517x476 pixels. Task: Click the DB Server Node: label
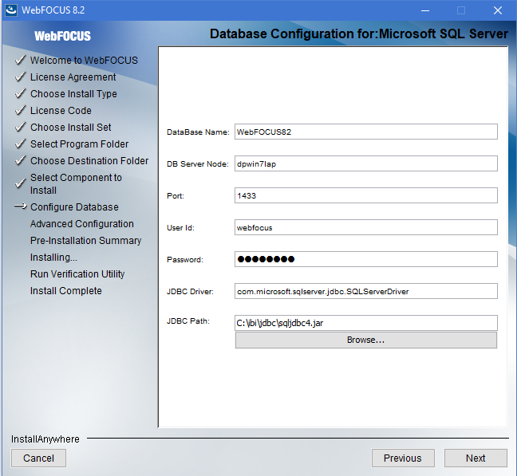[198, 164]
